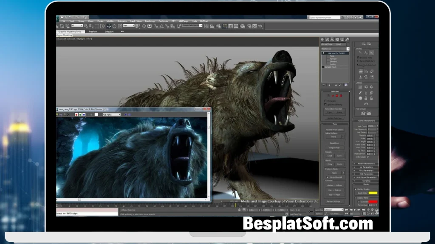Enable the Ignore Backfacing checkbox
The height and width of the screenshot is (244, 435).
(325, 105)
